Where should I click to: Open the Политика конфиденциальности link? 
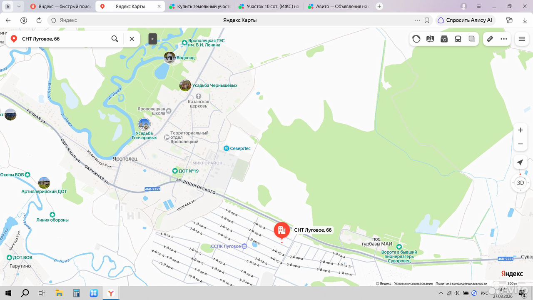pos(461,283)
